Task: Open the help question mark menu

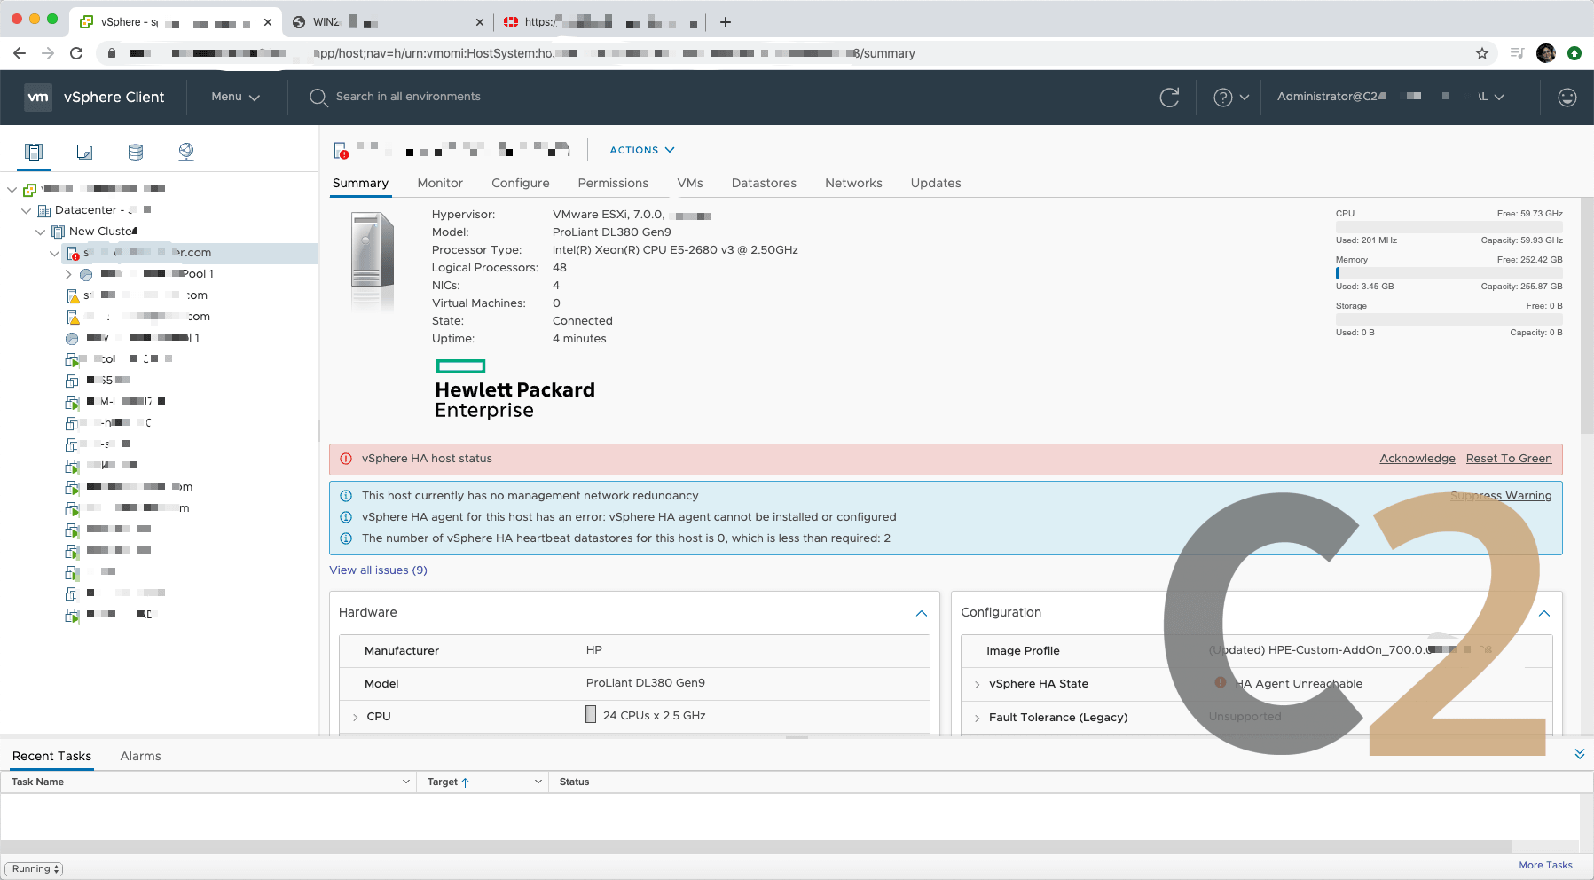Action: pyautogui.click(x=1230, y=98)
